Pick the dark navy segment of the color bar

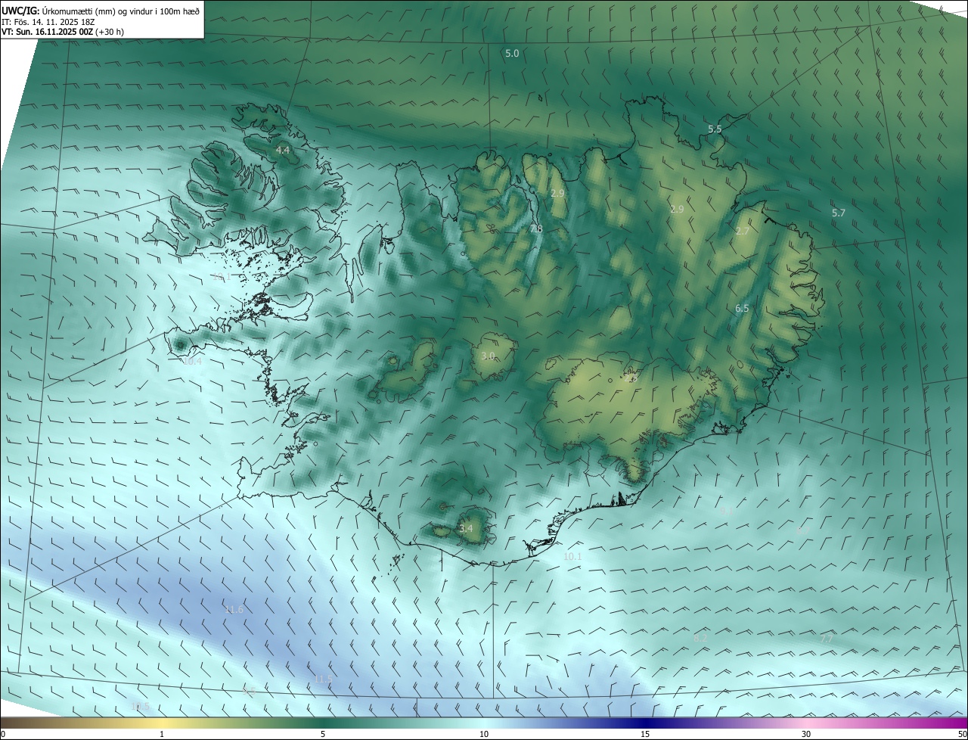pyautogui.click(x=645, y=723)
